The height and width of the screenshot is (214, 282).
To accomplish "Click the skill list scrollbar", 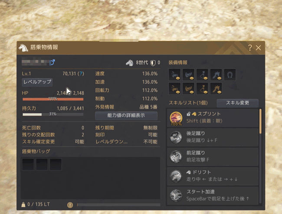I will click(x=260, y=121).
